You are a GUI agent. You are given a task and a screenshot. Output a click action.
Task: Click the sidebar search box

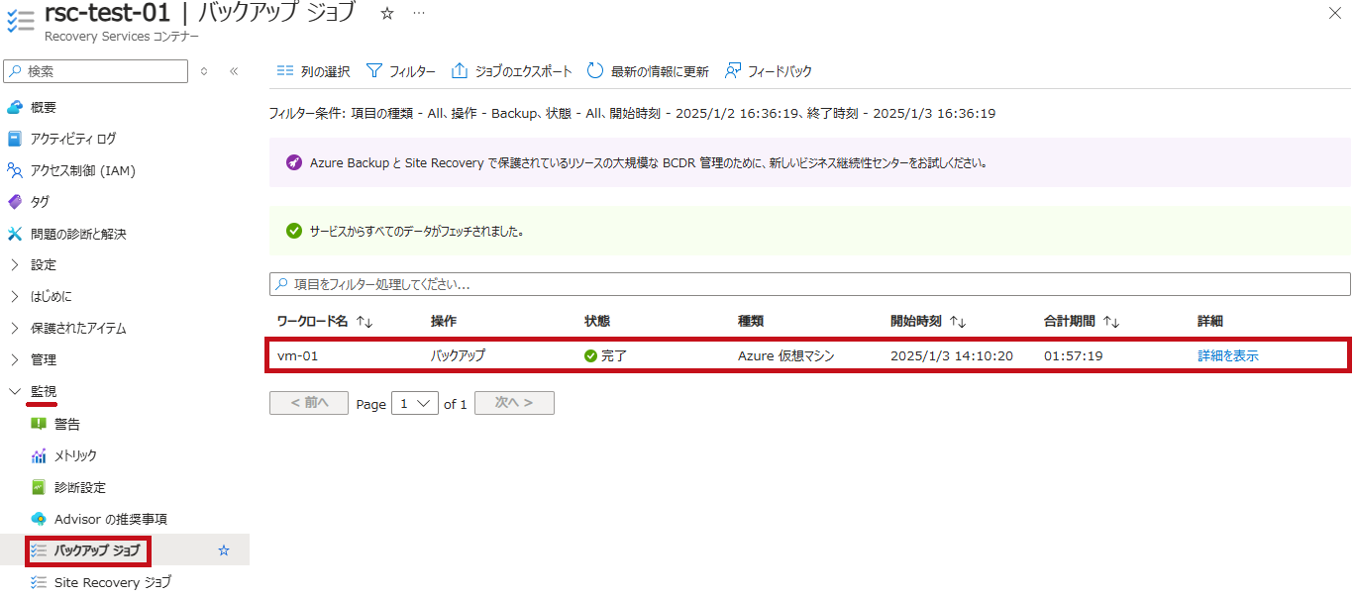click(x=96, y=71)
